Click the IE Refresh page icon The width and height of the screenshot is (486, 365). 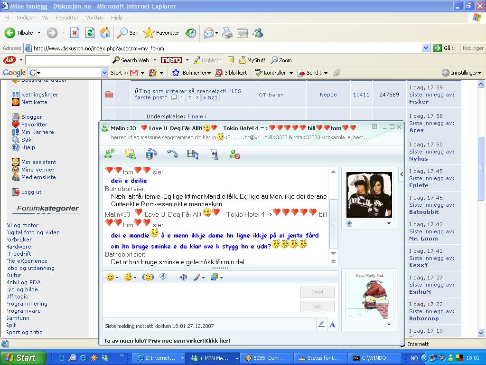pos(90,33)
